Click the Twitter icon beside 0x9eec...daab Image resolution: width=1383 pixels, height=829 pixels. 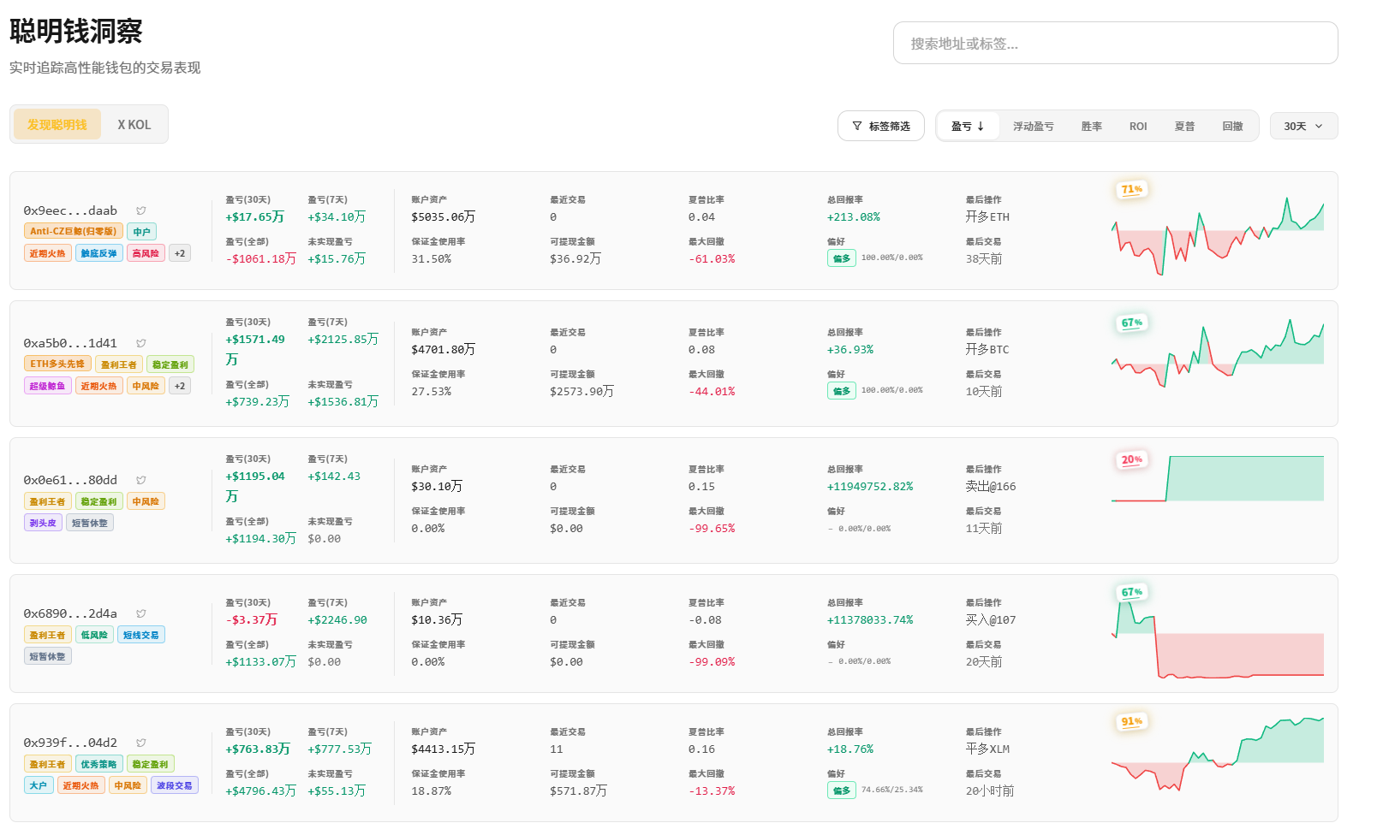point(141,210)
